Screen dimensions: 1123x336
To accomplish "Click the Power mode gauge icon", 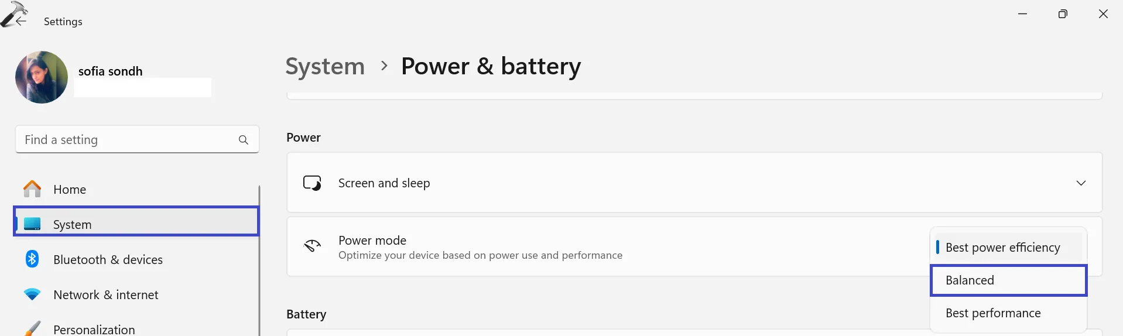I will click(312, 246).
